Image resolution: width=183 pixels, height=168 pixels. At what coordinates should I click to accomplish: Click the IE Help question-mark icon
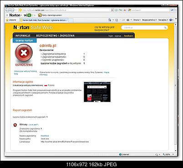click(x=171, y=20)
